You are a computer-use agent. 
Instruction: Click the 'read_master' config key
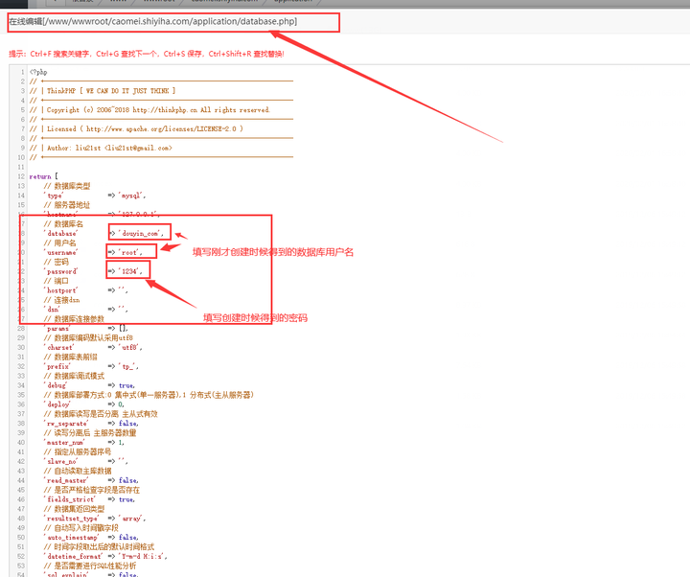66,480
